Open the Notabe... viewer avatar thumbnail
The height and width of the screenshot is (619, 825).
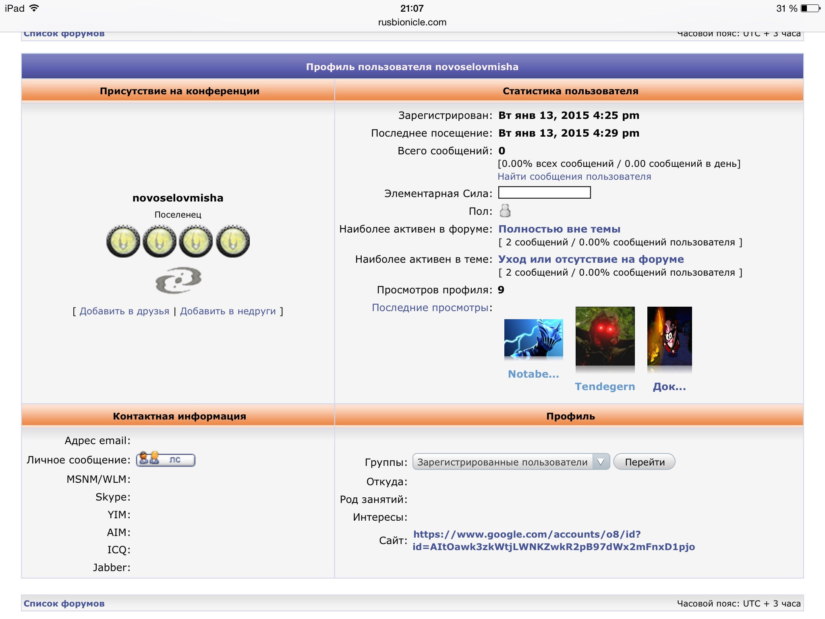tap(533, 338)
